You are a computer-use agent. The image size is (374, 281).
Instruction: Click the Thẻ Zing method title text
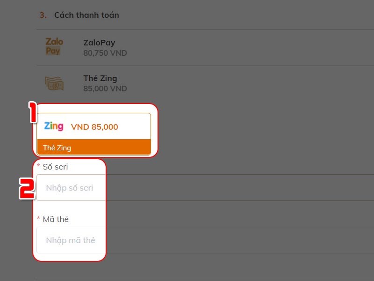[x=100, y=78]
